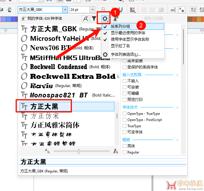Toggle the drop cap icon
Image resolution: width=204 pixels, height=191 pixels.
(x=161, y=10)
